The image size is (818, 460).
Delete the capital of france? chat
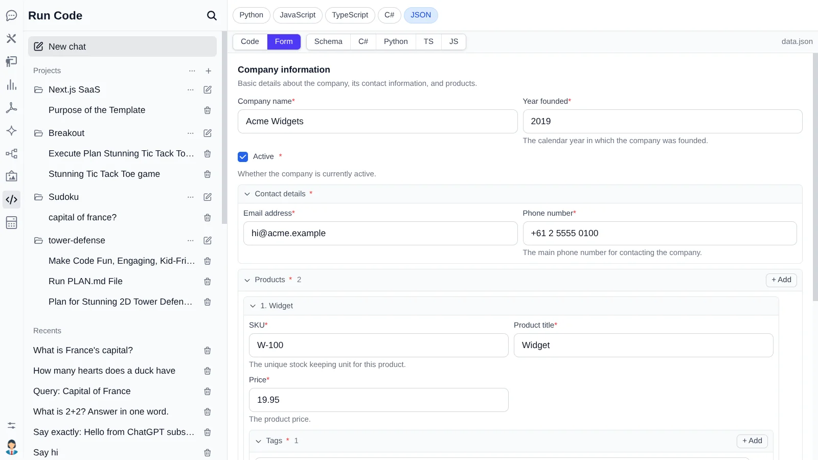(208, 218)
